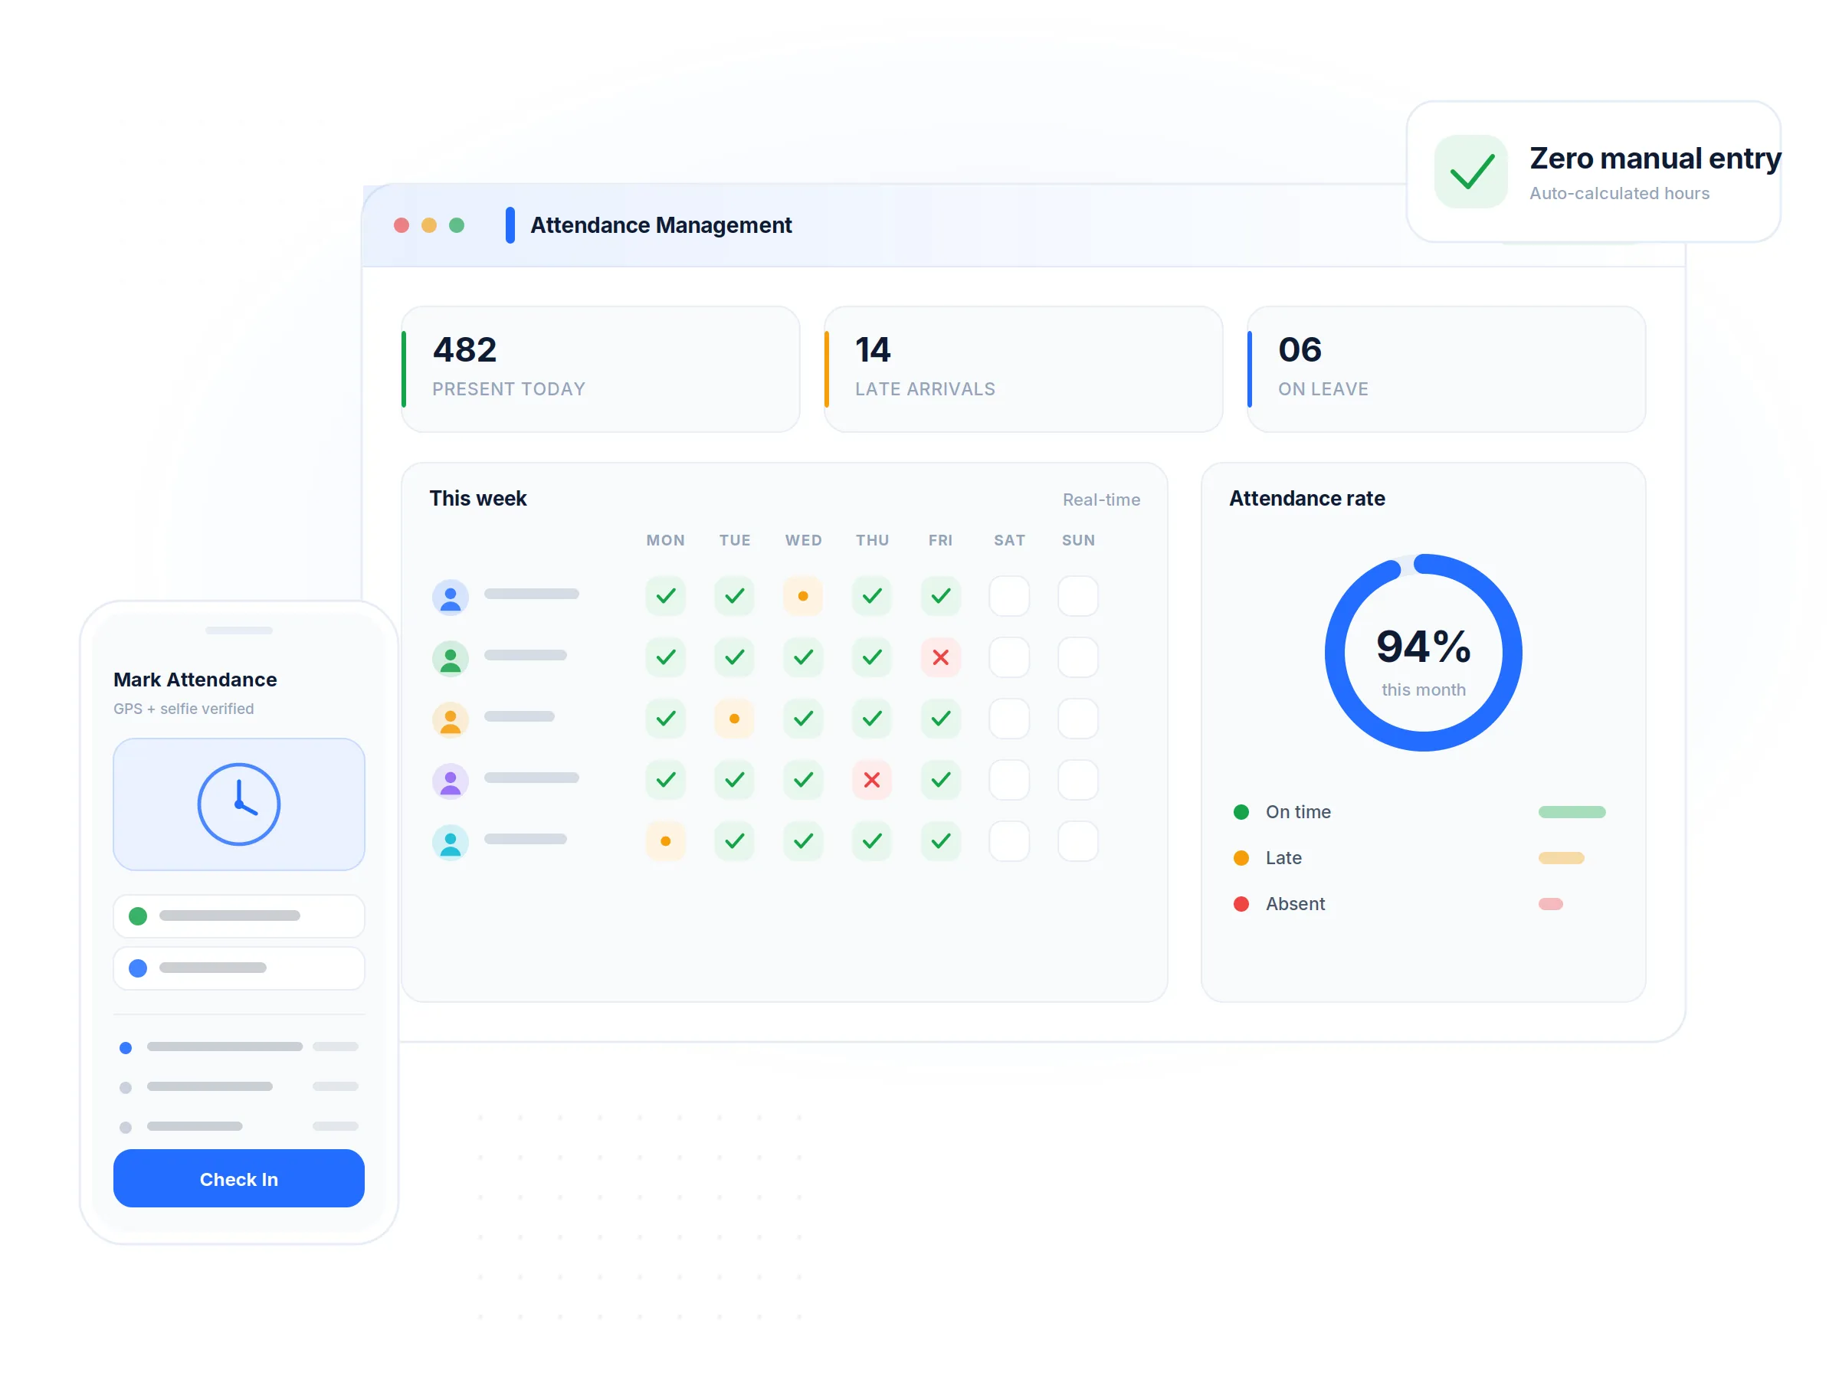Screen dimensions: 1839x1379
Task: Click the blue-dot first list entry on the phone
Action: coord(238,1047)
